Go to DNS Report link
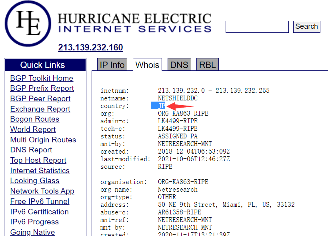Screen dimensions: 328x236 coord(31,150)
